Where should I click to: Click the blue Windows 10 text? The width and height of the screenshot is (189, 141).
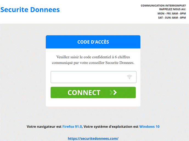coord(149,127)
